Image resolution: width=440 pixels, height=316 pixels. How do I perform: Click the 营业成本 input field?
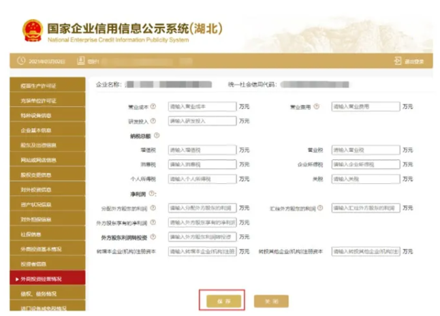(202, 107)
